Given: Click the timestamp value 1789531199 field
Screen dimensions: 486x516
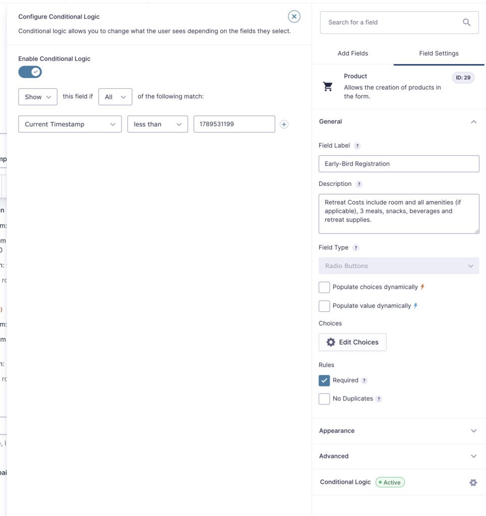Looking at the screenshot, I should click(x=234, y=124).
